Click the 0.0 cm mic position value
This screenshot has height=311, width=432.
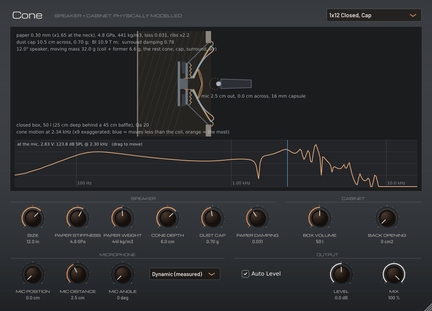coord(33,298)
